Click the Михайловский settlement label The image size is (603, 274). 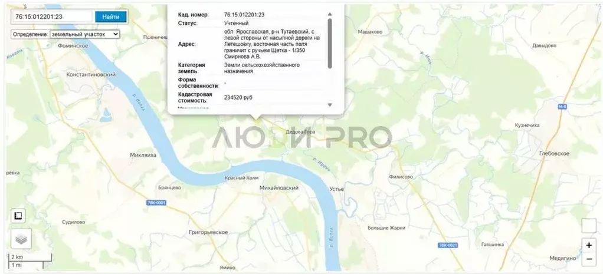279,188
